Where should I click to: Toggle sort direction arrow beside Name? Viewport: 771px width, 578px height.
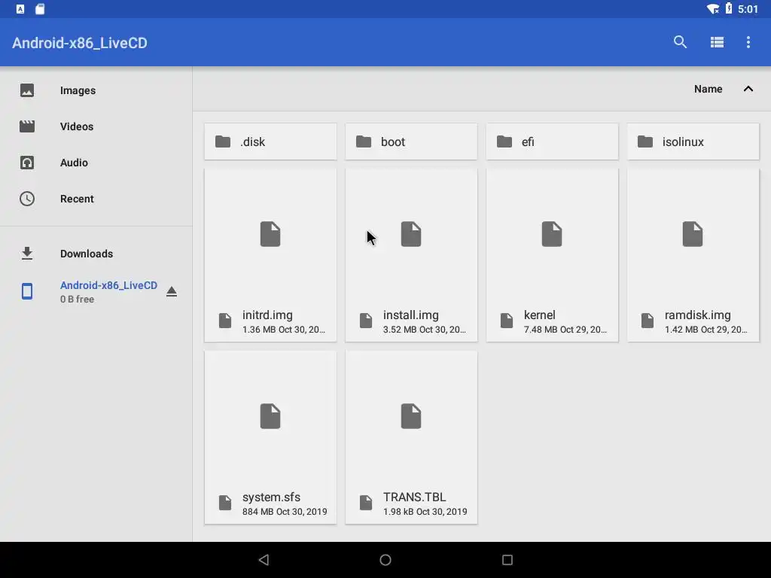tap(748, 89)
